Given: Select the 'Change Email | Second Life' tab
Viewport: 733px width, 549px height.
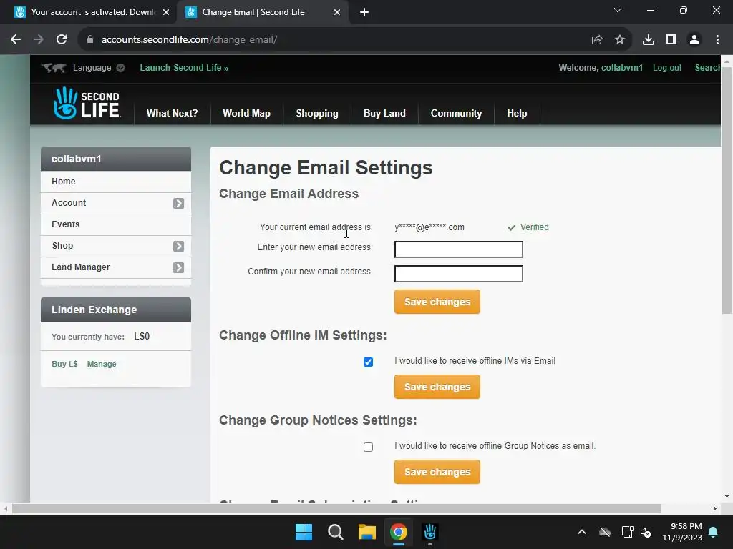Looking at the screenshot, I should point(253,12).
